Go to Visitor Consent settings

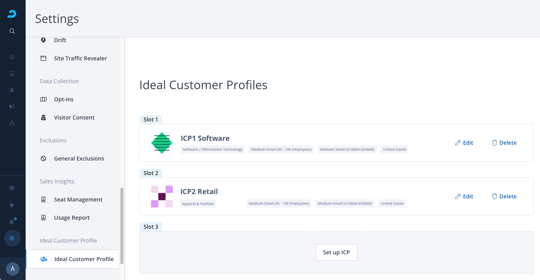pyautogui.click(x=74, y=118)
